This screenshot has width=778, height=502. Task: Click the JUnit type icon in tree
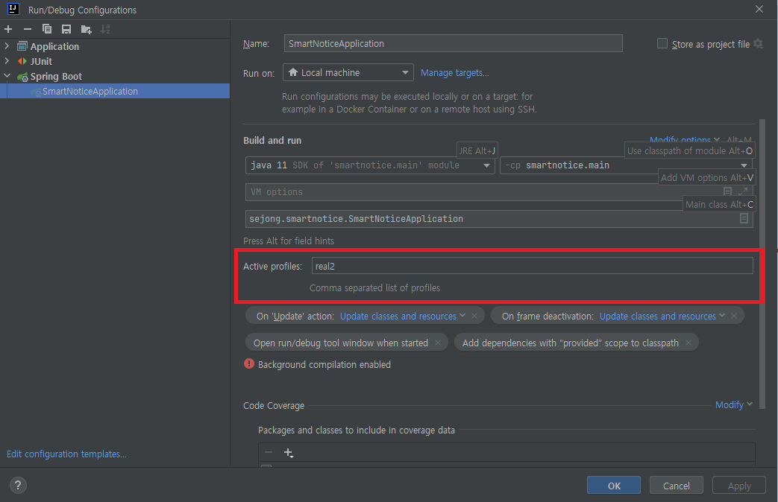[22, 61]
